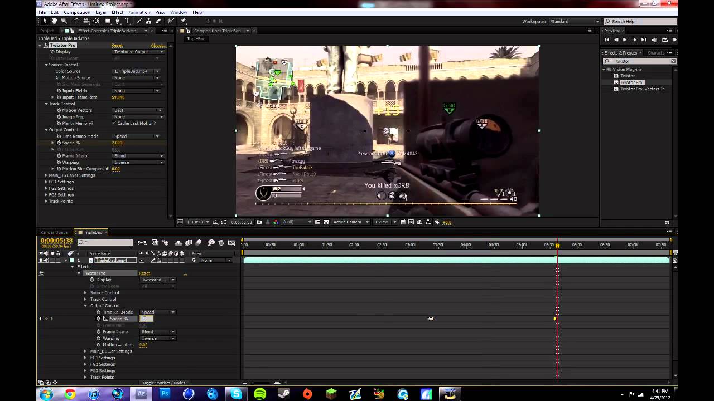Toggle Cache Last Motion checkbox
The image size is (714, 401).
pos(114,123)
